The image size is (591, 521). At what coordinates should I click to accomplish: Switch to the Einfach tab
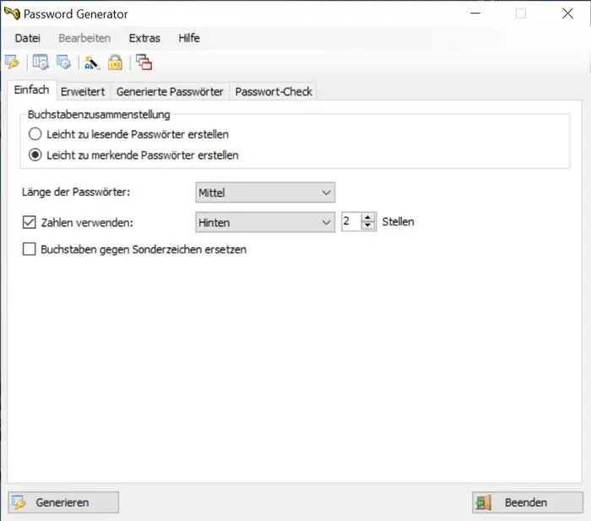(32, 90)
